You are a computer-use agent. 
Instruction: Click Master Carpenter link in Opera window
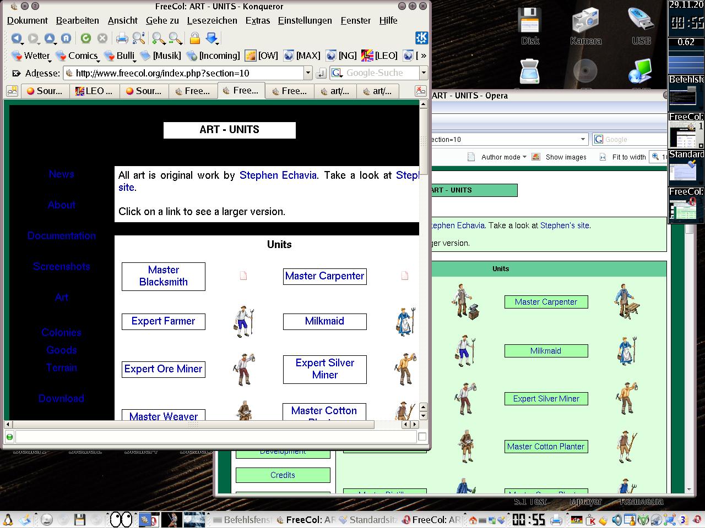(546, 302)
